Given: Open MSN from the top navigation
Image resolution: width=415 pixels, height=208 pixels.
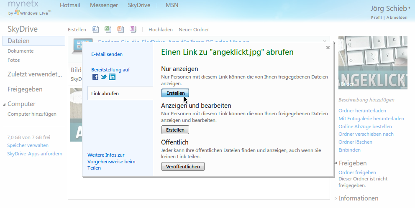Looking at the screenshot, I should click(x=172, y=5).
